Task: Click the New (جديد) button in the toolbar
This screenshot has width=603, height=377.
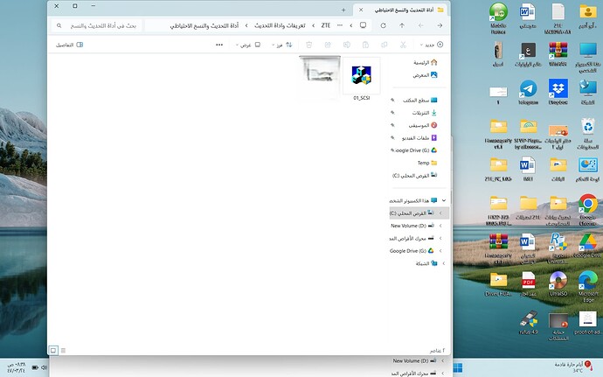Action: 432,45
